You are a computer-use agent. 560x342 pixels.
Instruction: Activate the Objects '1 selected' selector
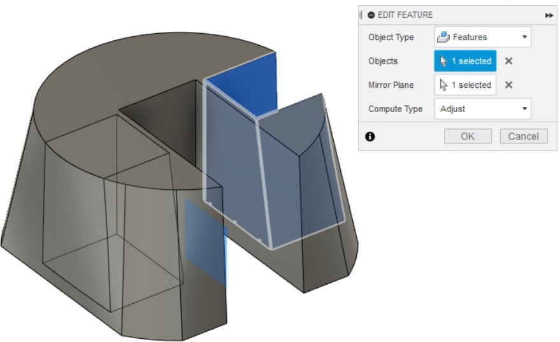pos(465,61)
